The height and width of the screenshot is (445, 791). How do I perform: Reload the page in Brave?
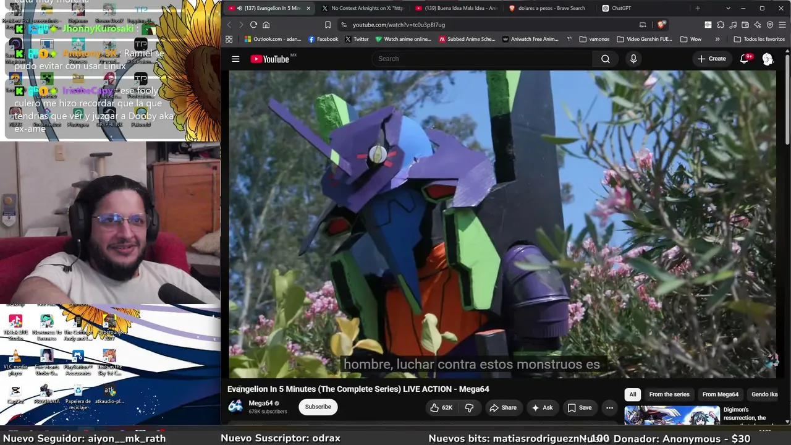(x=253, y=25)
